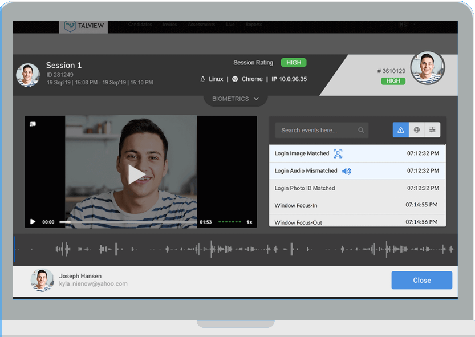
Task: Click the Talview logo
Action: 83,26
